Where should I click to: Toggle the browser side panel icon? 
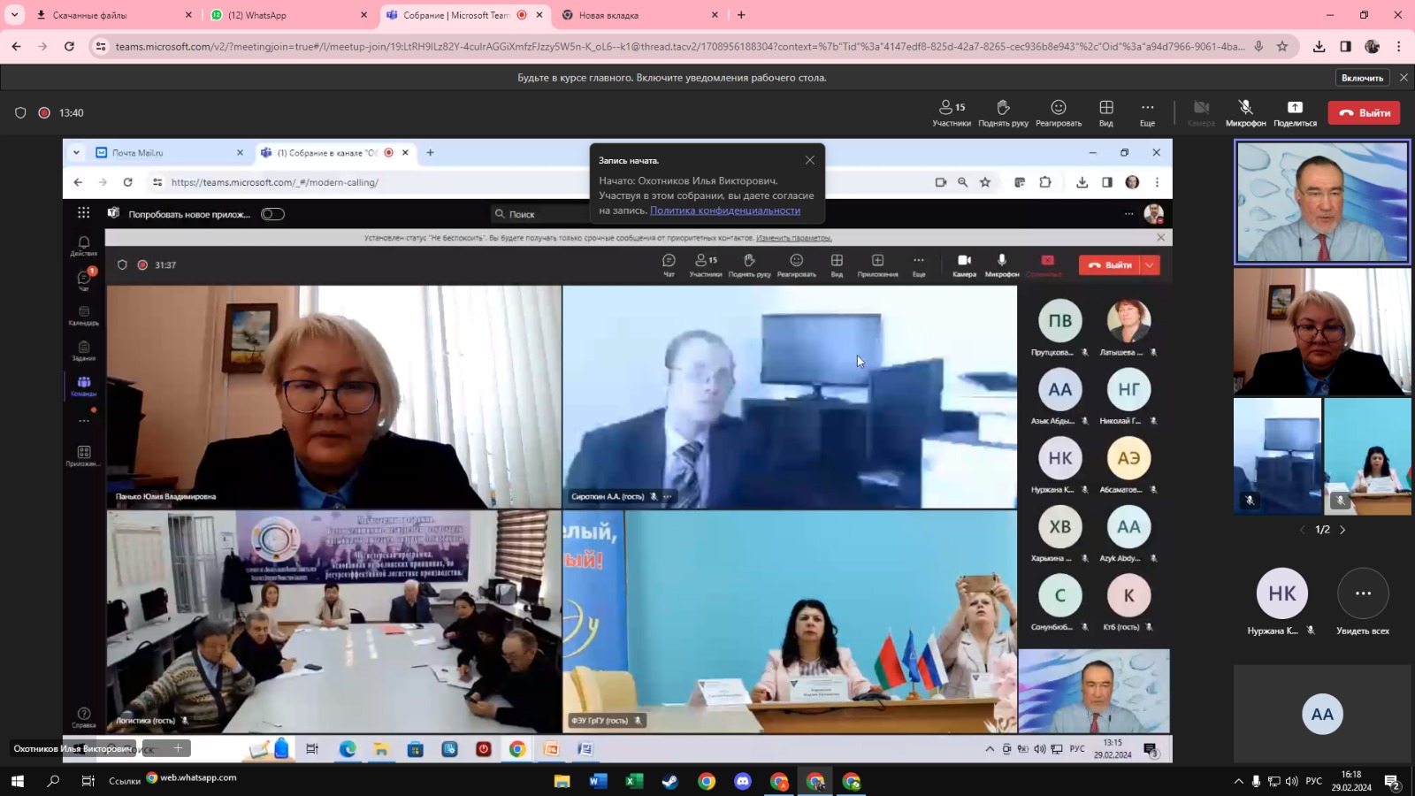pyautogui.click(x=1345, y=46)
